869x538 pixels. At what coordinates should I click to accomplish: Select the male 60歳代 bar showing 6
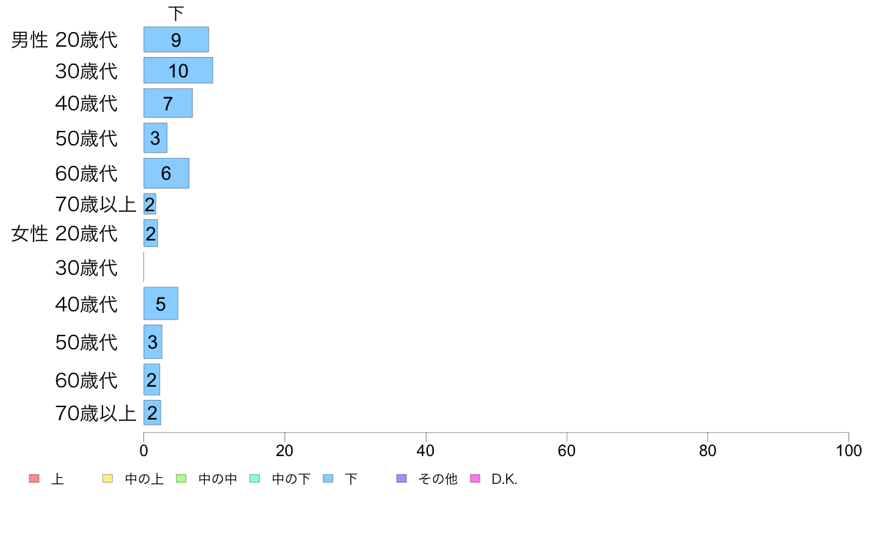click(166, 173)
